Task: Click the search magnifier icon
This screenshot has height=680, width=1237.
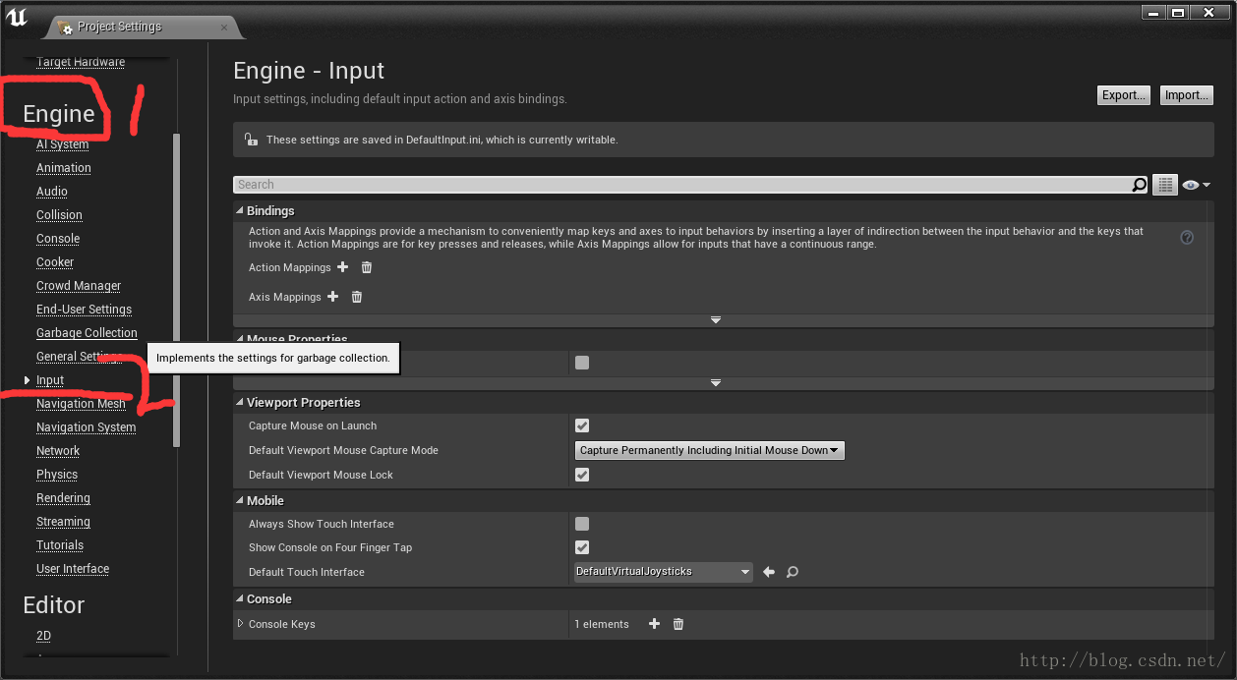Action: coord(1139,185)
